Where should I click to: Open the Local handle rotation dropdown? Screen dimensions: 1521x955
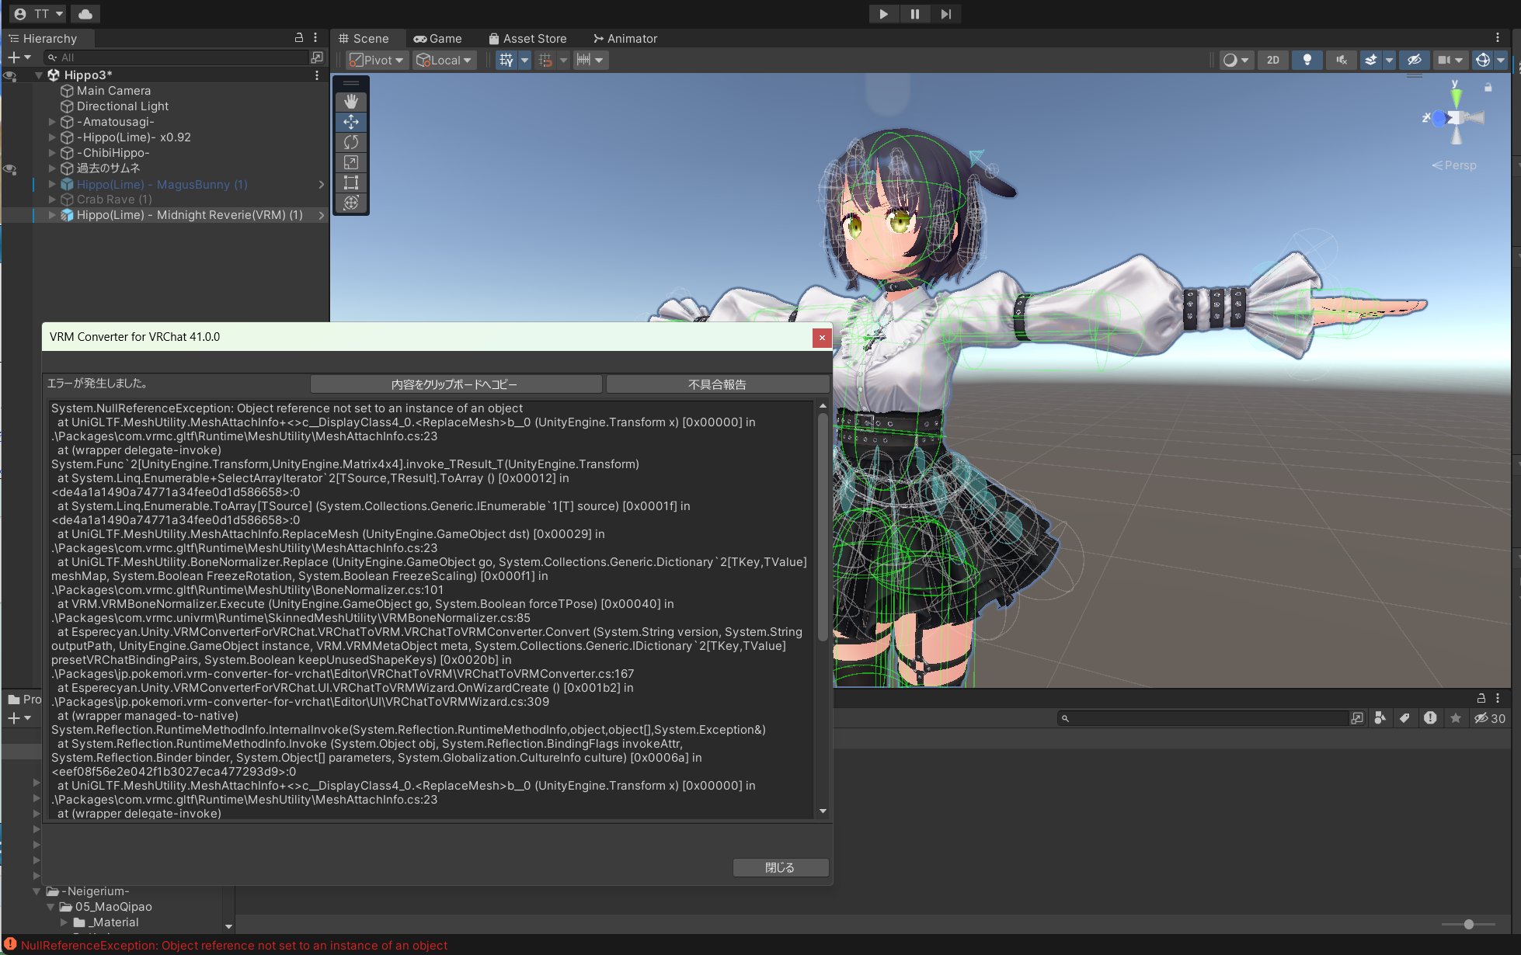coord(445,60)
